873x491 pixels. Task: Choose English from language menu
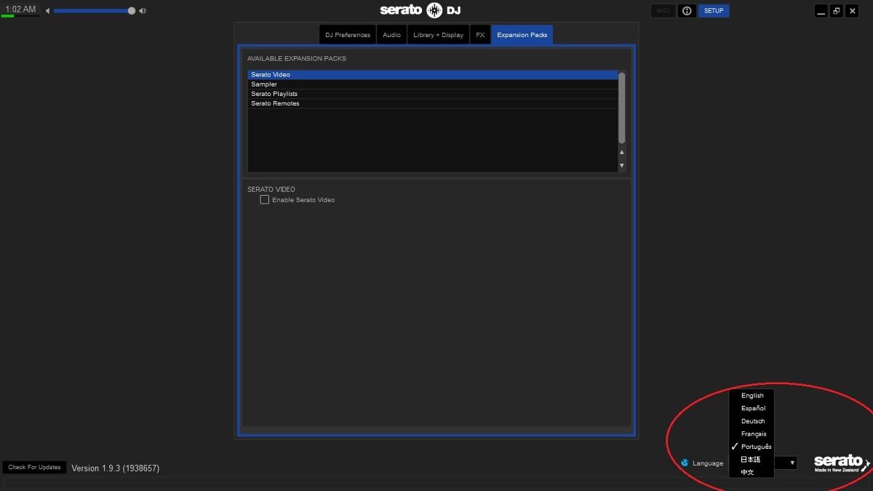pyautogui.click(x=752, y=396)
